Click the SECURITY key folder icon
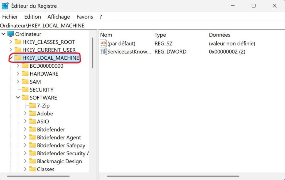Screen dimensions: 285x180 [x=25, y=90]
